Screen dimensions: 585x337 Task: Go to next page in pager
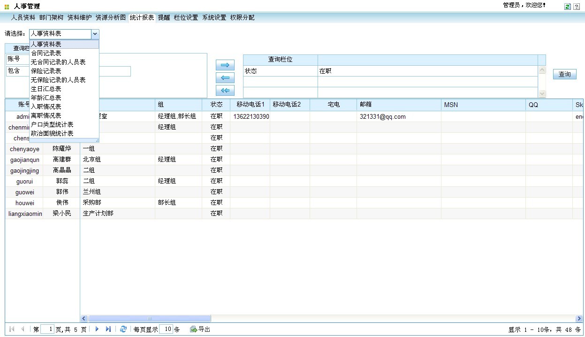pyautogui.click(x=97, y=329)
